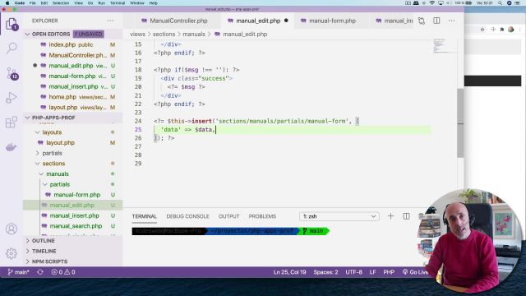The image size is (526, 296).
Task: Switch to the DEBUG CONSOLE panel tab
Action: 187,216
